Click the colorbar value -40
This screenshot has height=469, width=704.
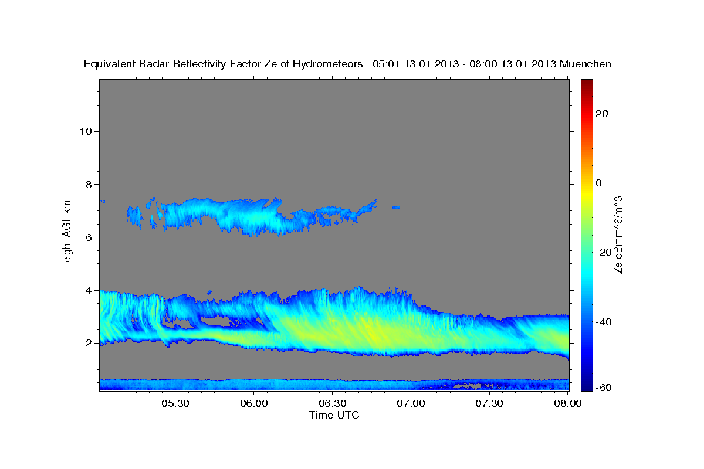(604, 322)
